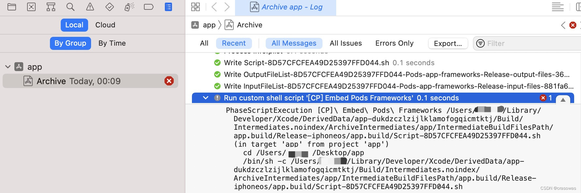
Task: Click the red error icon in jump bar
Action: 573,25
